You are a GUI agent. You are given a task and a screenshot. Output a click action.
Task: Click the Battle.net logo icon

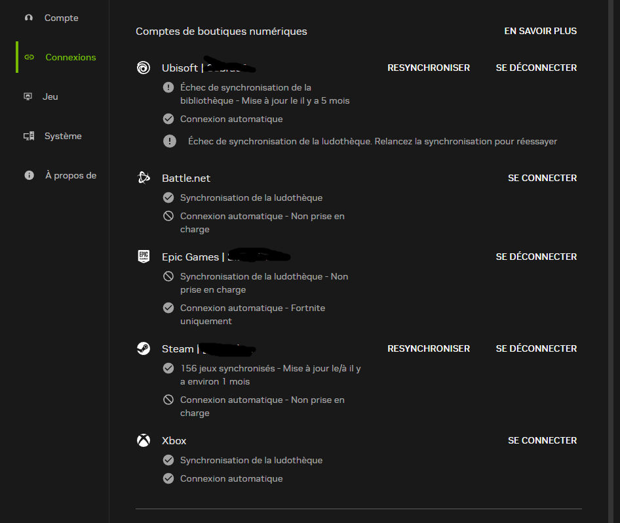point(144,178)
